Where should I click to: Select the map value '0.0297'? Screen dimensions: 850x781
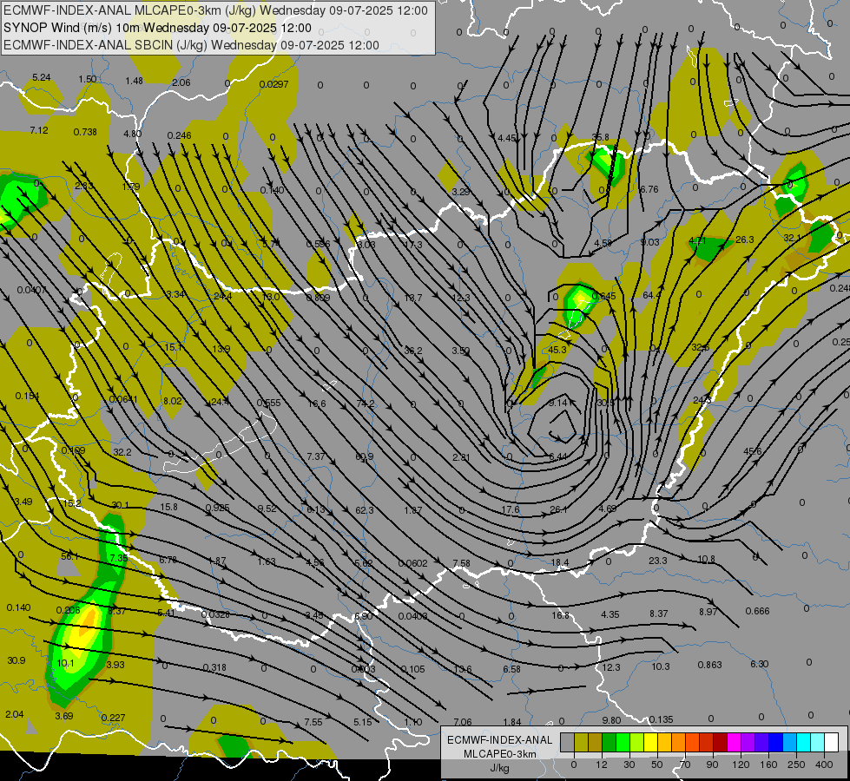click(273, 84)
